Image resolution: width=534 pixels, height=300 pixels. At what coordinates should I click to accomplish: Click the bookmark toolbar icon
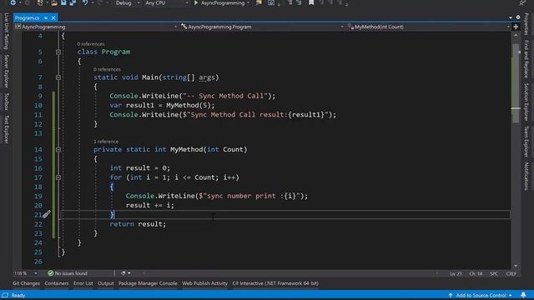pos(311,2)
